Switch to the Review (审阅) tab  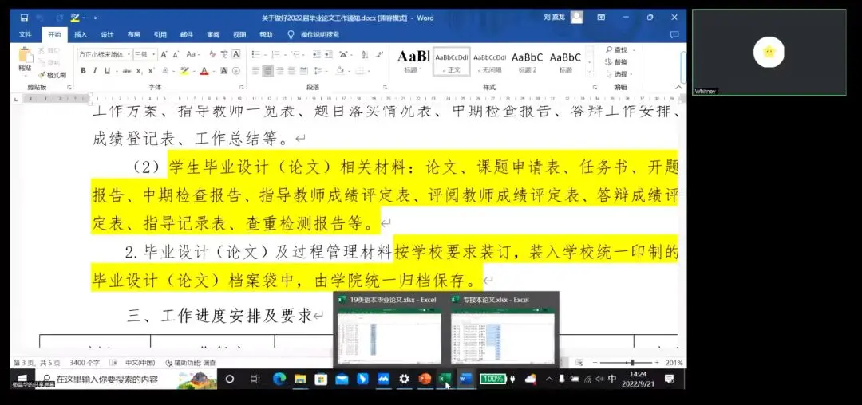click(213, 34)
